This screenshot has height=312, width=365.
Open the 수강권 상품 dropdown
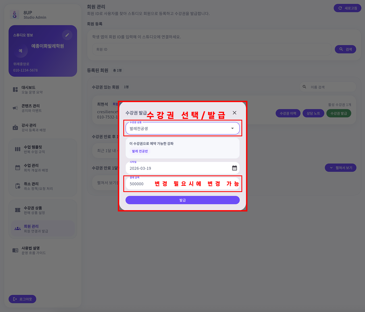click(182, 128)
